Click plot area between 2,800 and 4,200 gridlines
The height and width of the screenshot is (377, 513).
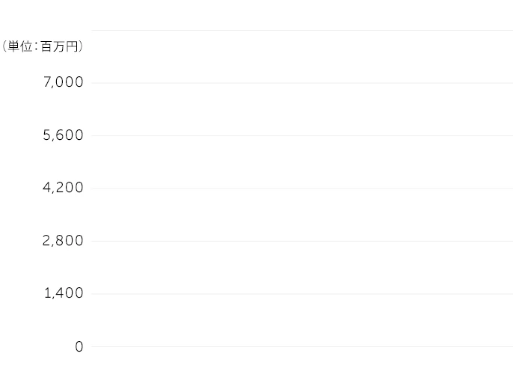302,215
